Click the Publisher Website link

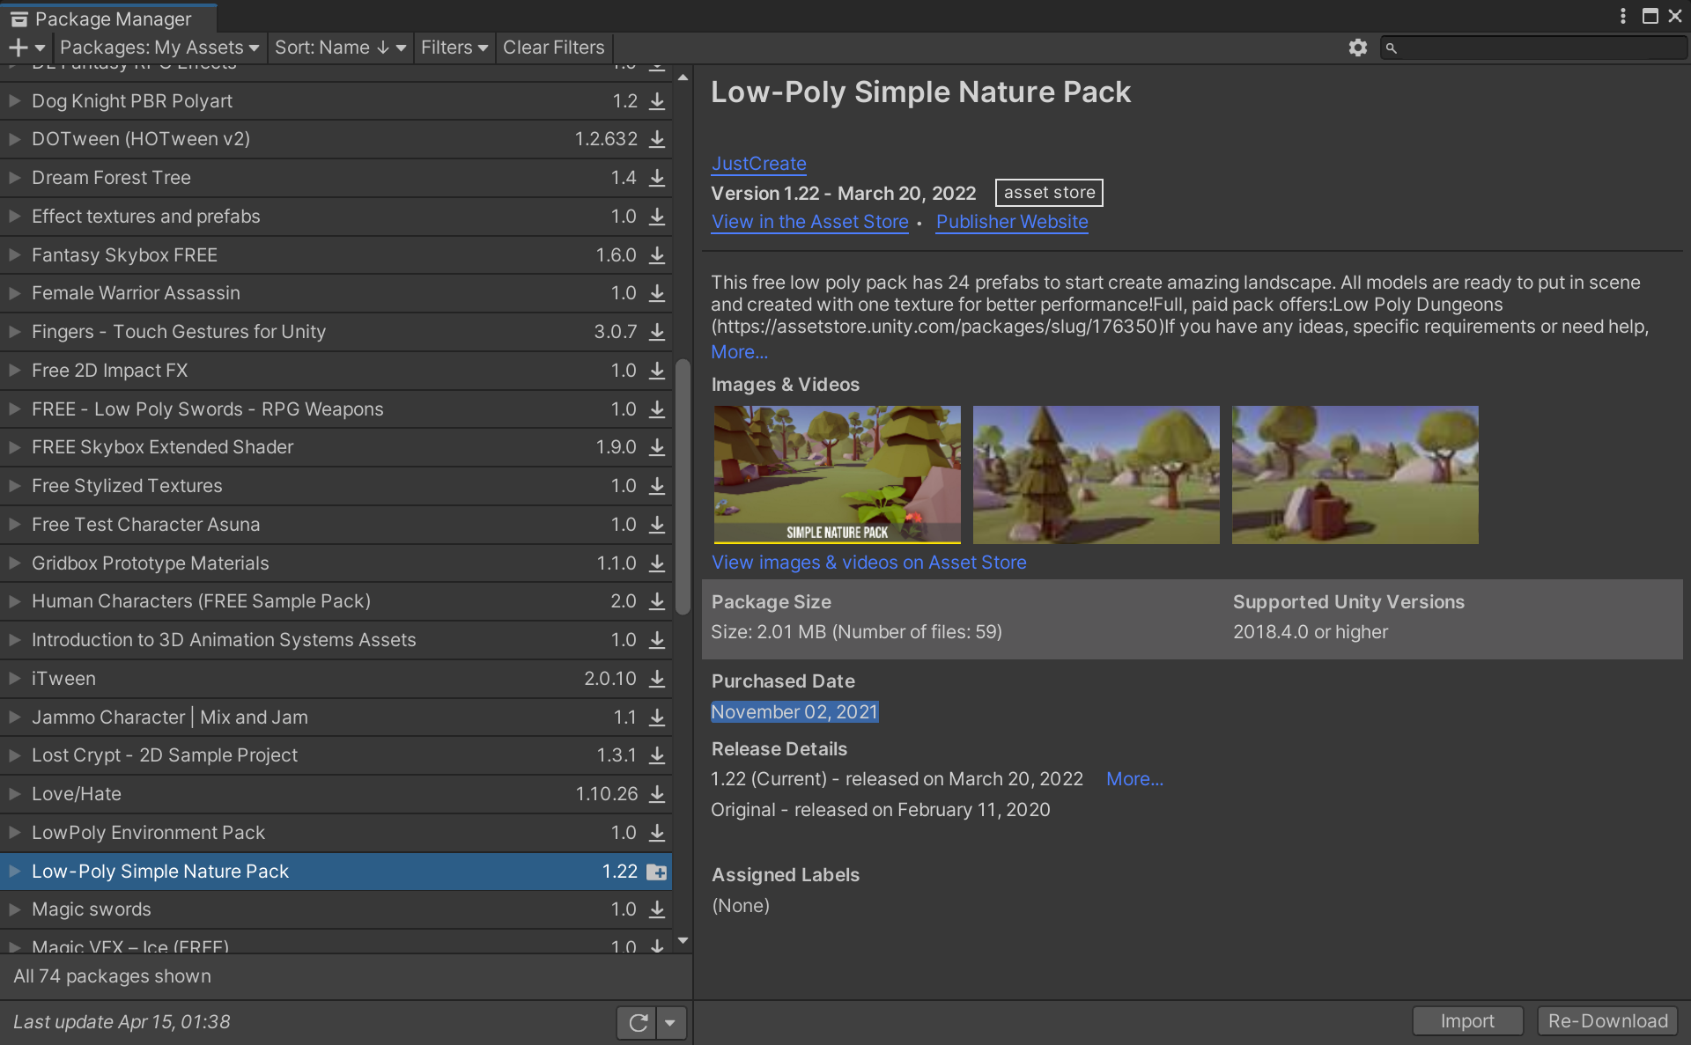click(x=1012, y=221)
